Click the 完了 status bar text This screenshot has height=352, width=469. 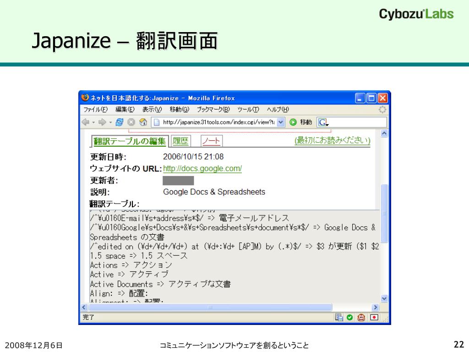[88, 317]
